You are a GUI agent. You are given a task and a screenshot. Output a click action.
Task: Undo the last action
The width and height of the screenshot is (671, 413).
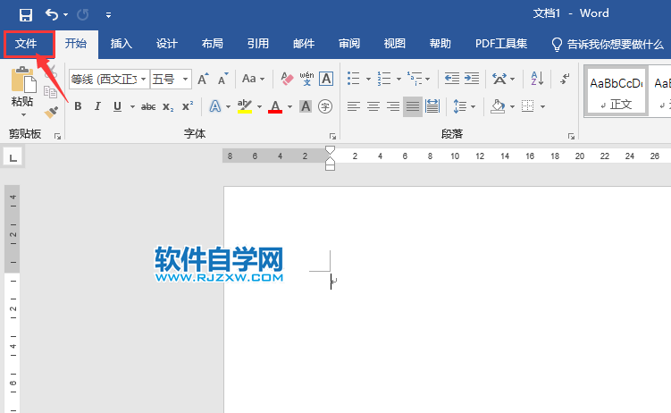click(x=52, y=15)
